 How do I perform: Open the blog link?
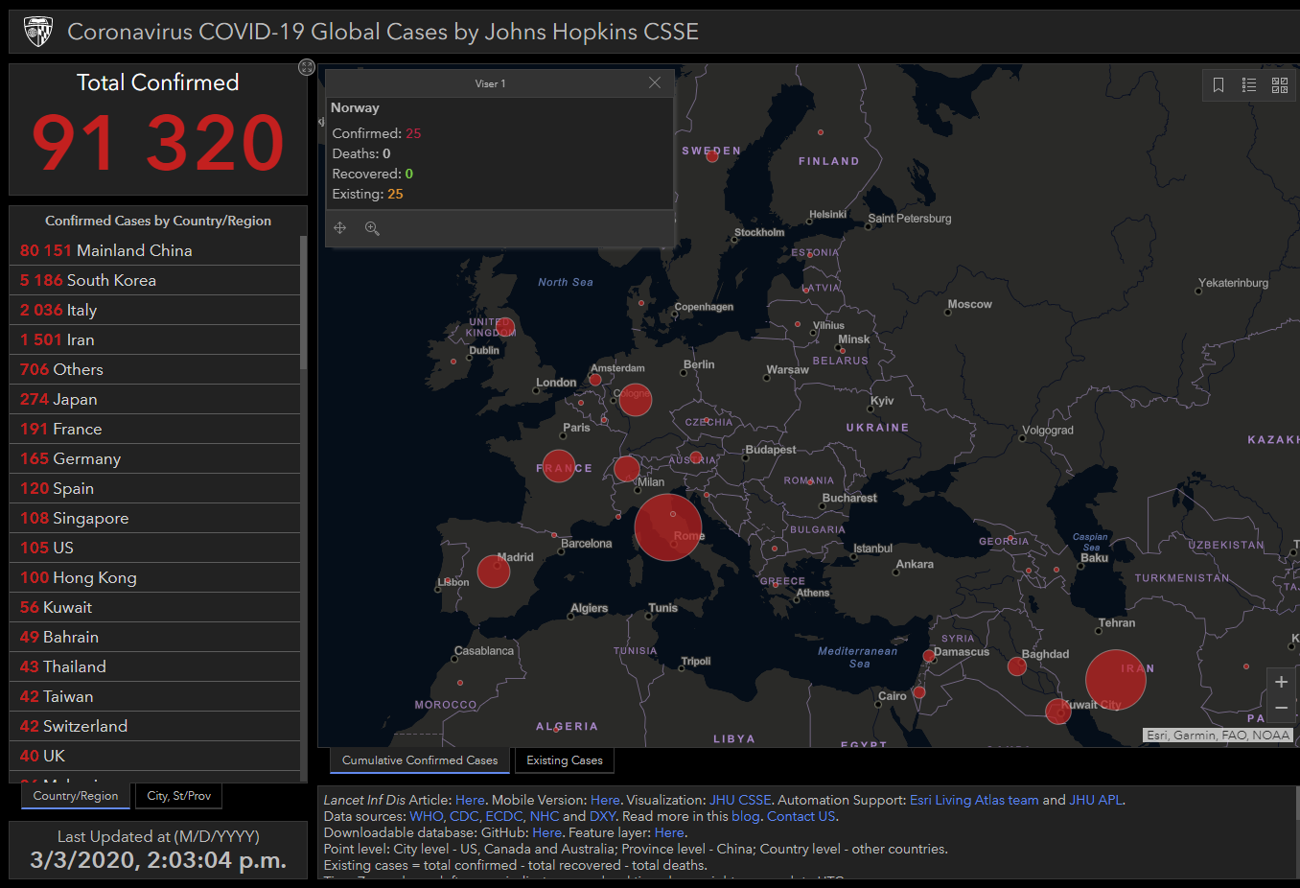coord(745,816)
